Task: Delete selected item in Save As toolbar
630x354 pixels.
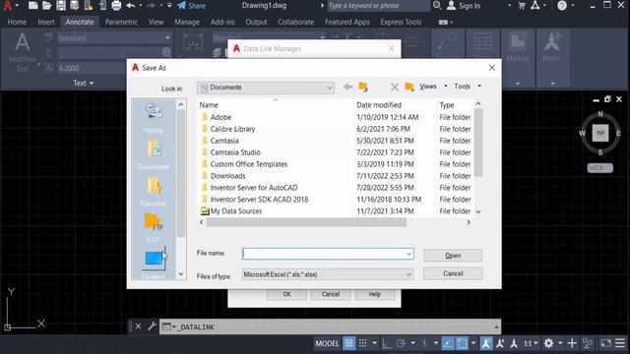Action: (395, 87)
